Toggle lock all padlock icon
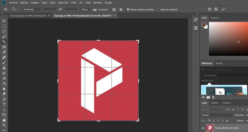This screenshot has height=132, width=248. tap(227, 121)
